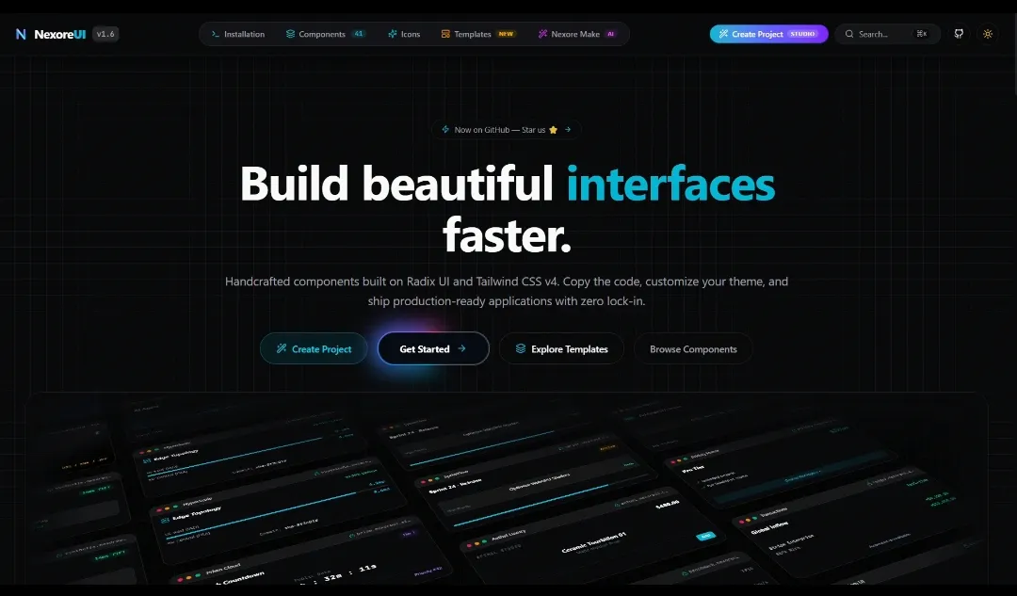Click the NexoreUI N logo icon
The image size is (1017, 596).
click(21, 34)
